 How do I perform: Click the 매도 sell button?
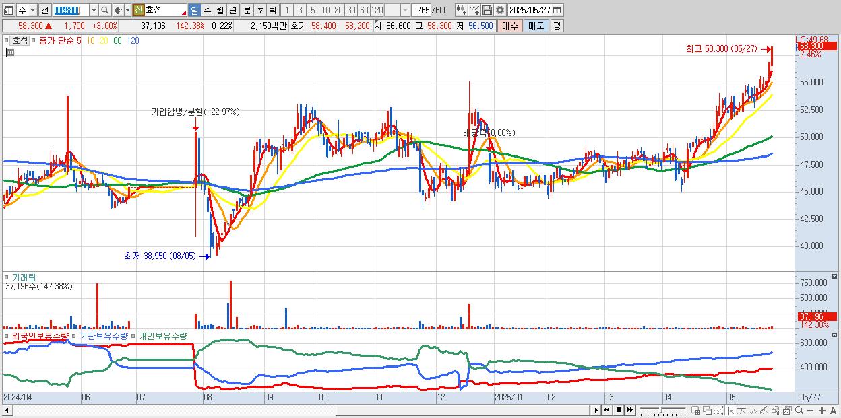coord(536,26)
